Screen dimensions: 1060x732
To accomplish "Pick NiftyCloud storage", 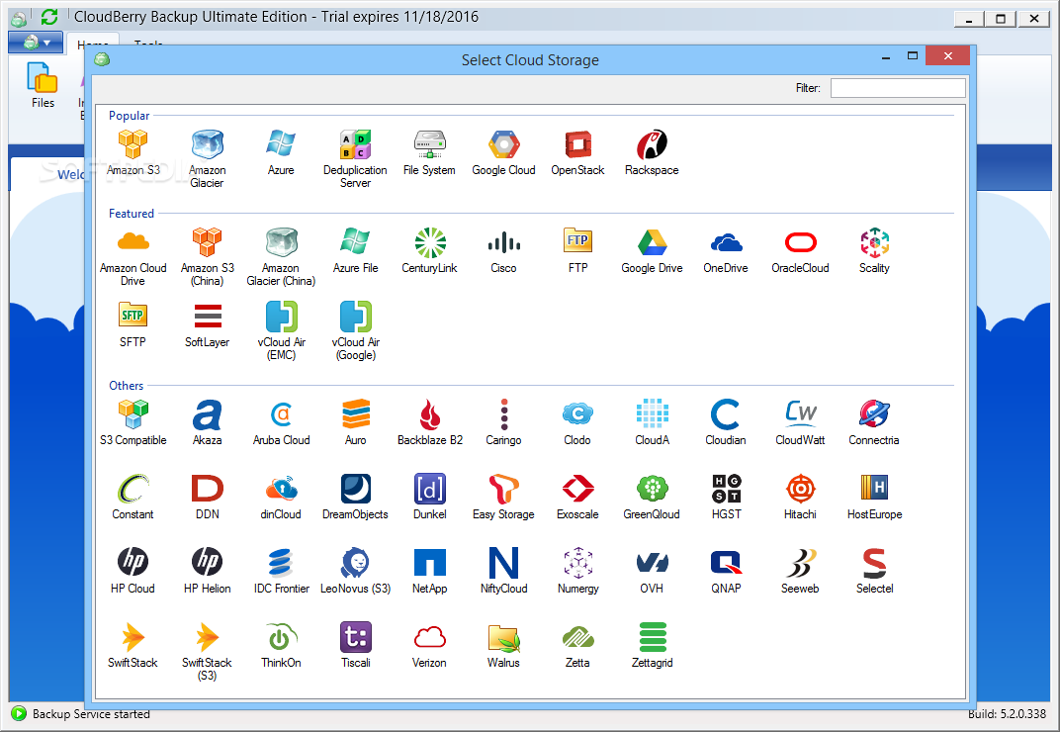I will 503,572.
